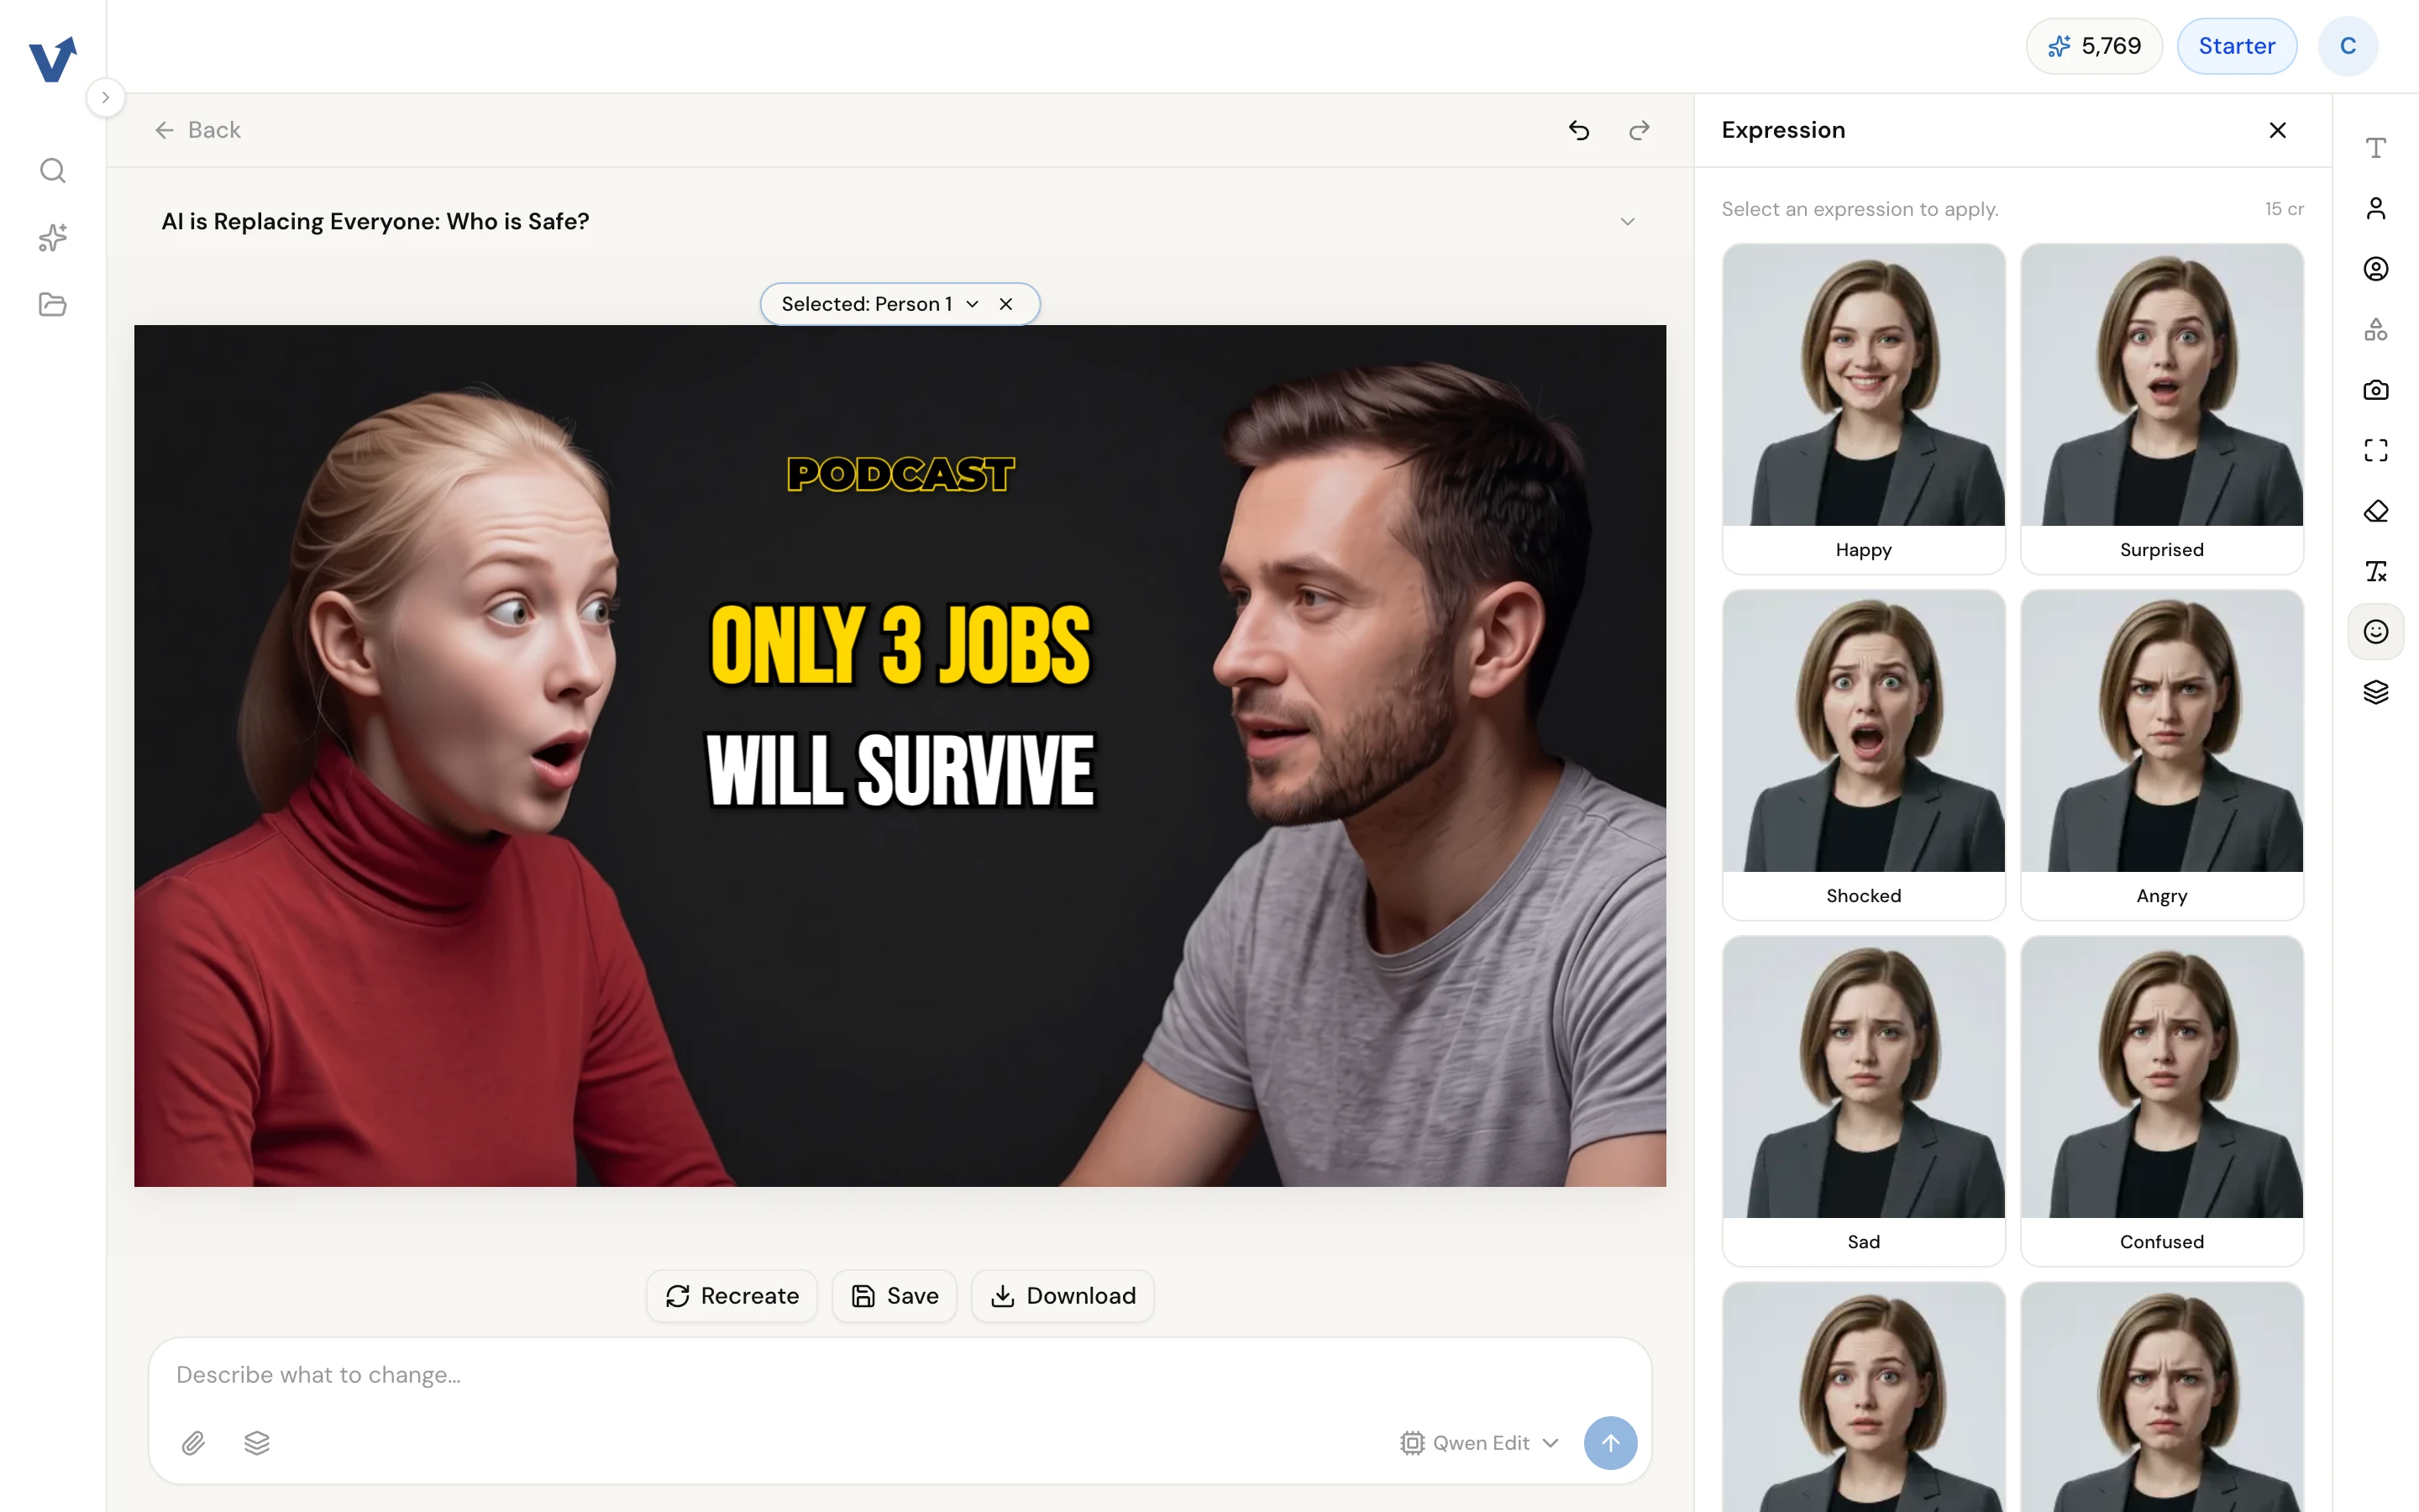Submit the prompt with arrow button

click(x=1610, y=1443)
